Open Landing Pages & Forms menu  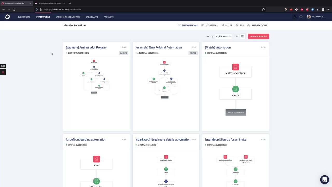pos(68,17)
